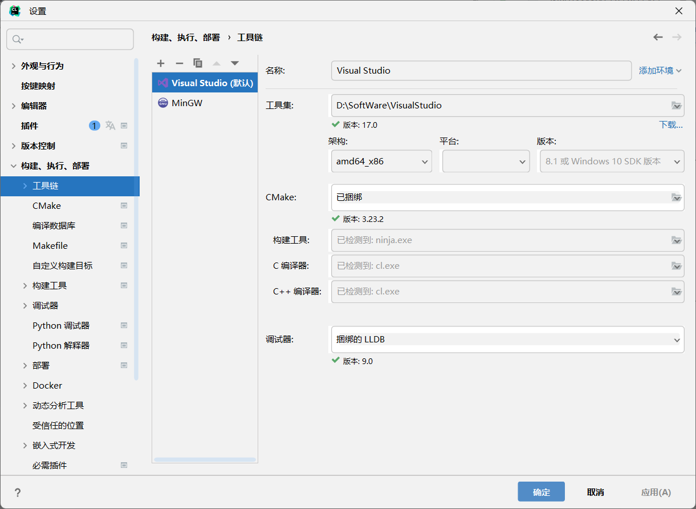
Task: Click toolchain list horizontal scrollbar
Action: 205,459
